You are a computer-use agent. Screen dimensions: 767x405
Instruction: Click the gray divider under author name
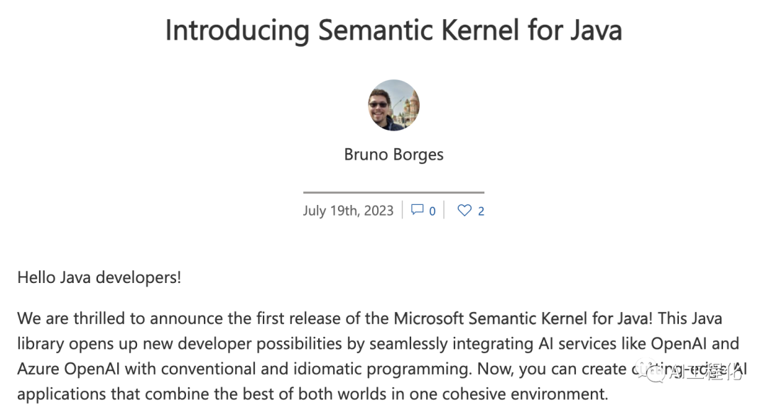[x=393, y=192]
